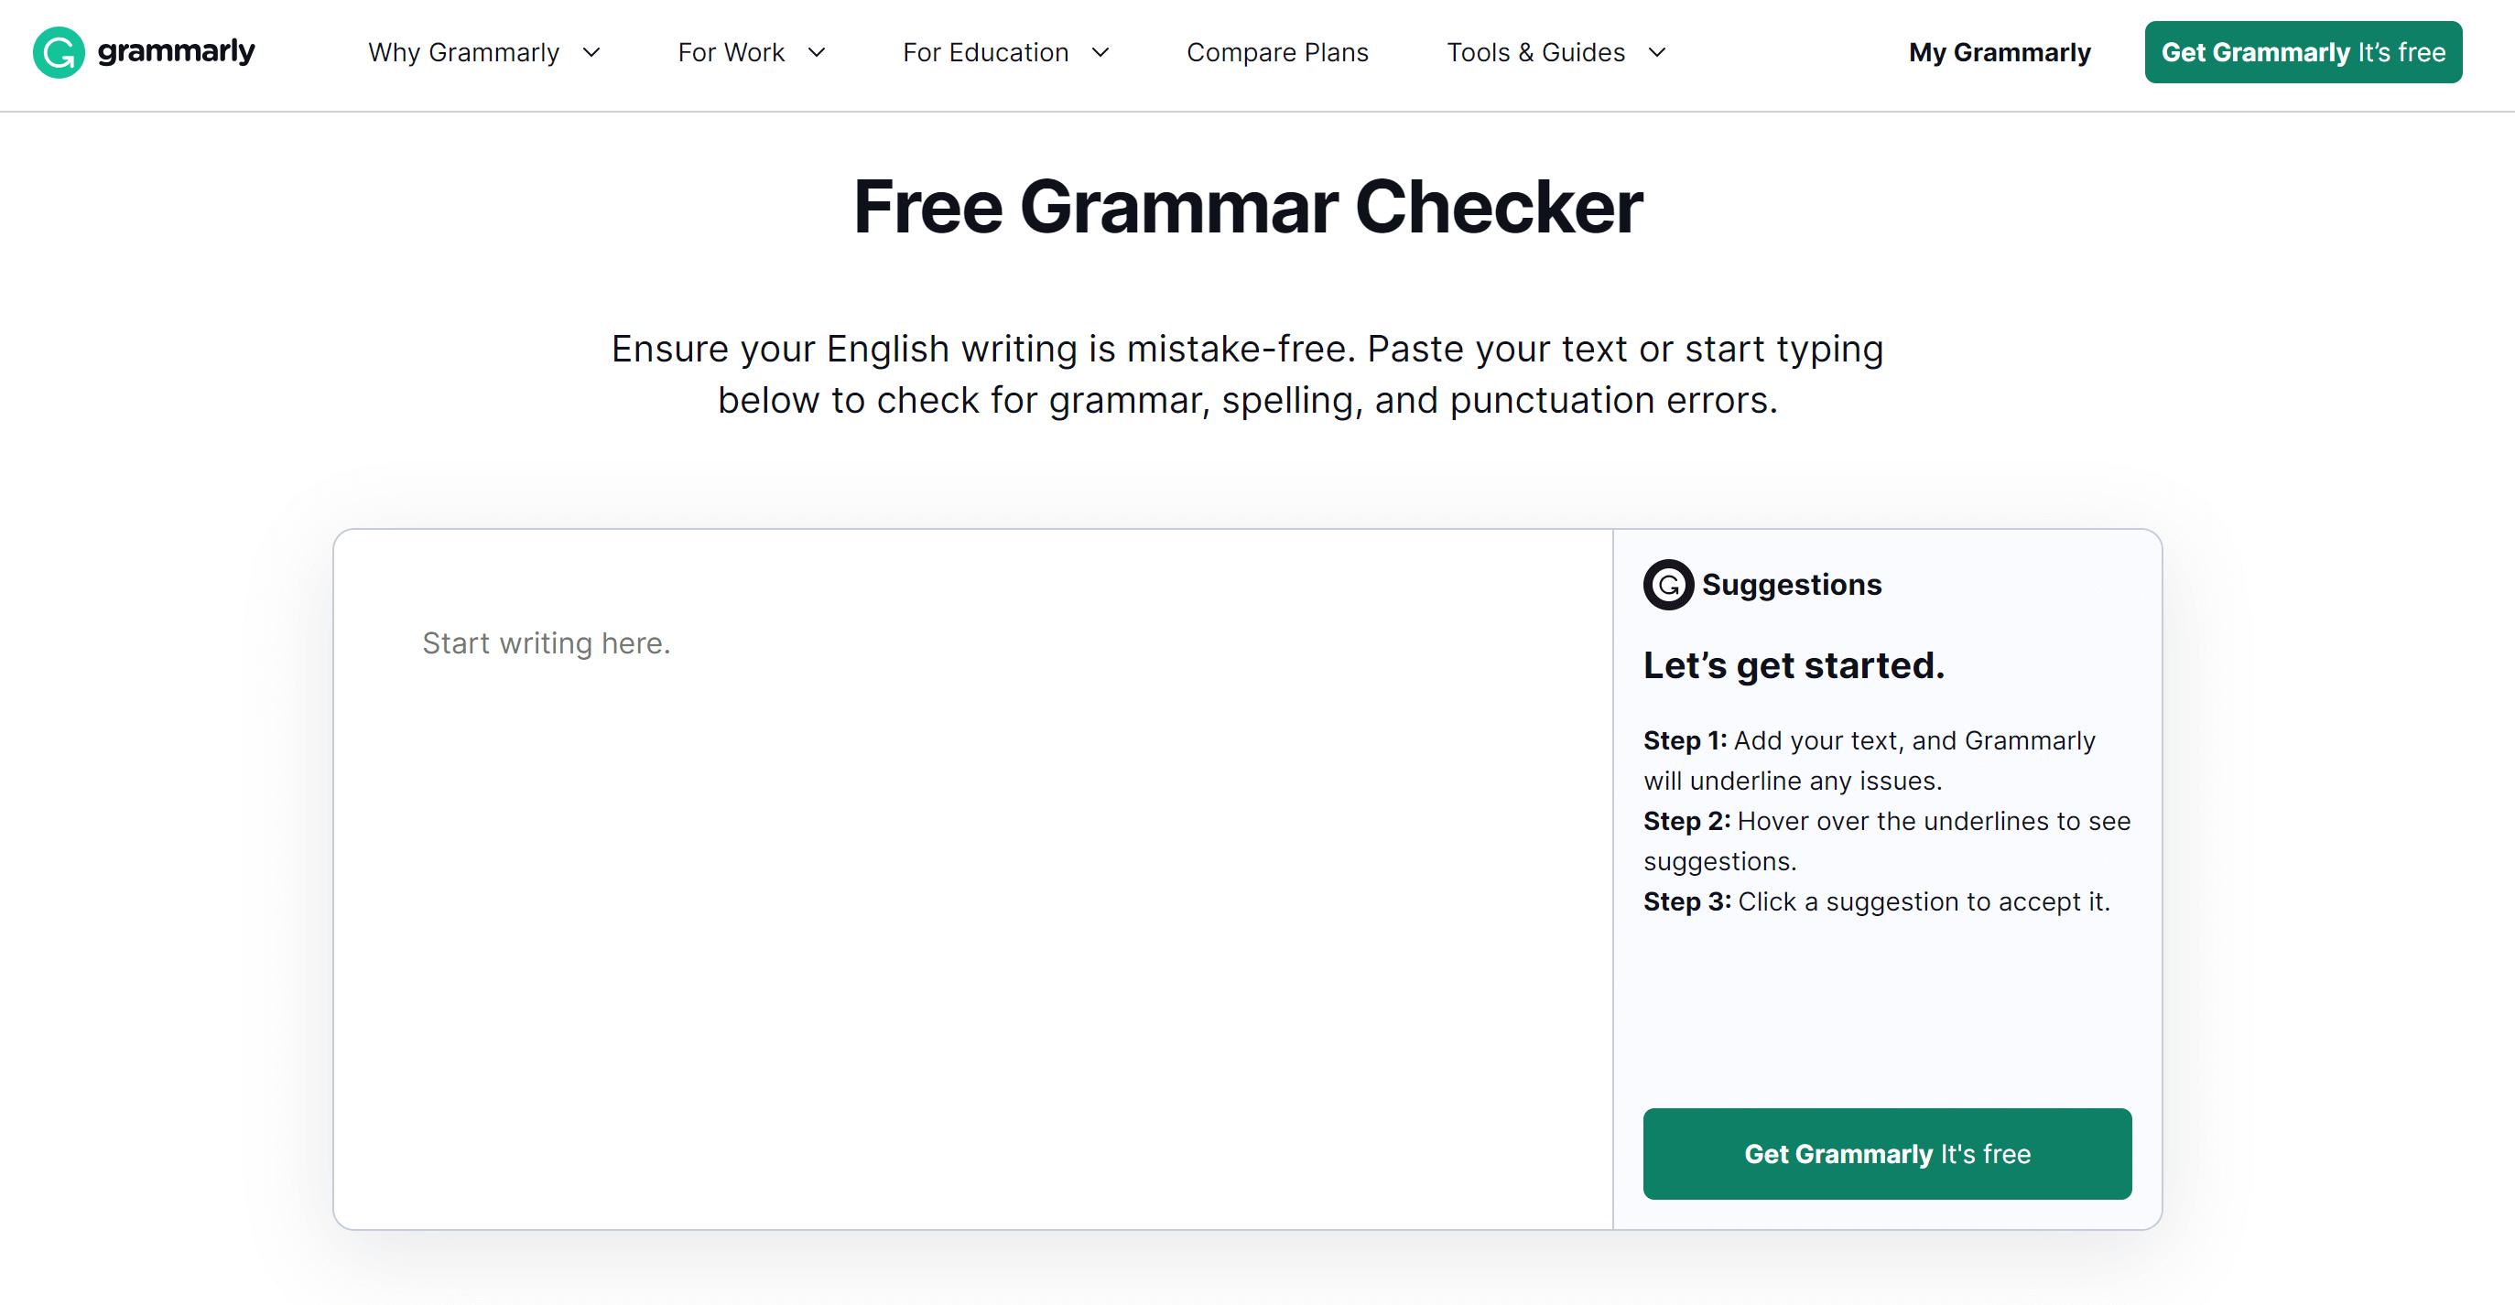Go to Compare Plans

coord(1277,53)
